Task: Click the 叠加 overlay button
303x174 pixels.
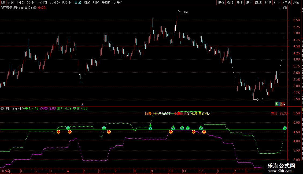Action: click(x=230, y=2)
